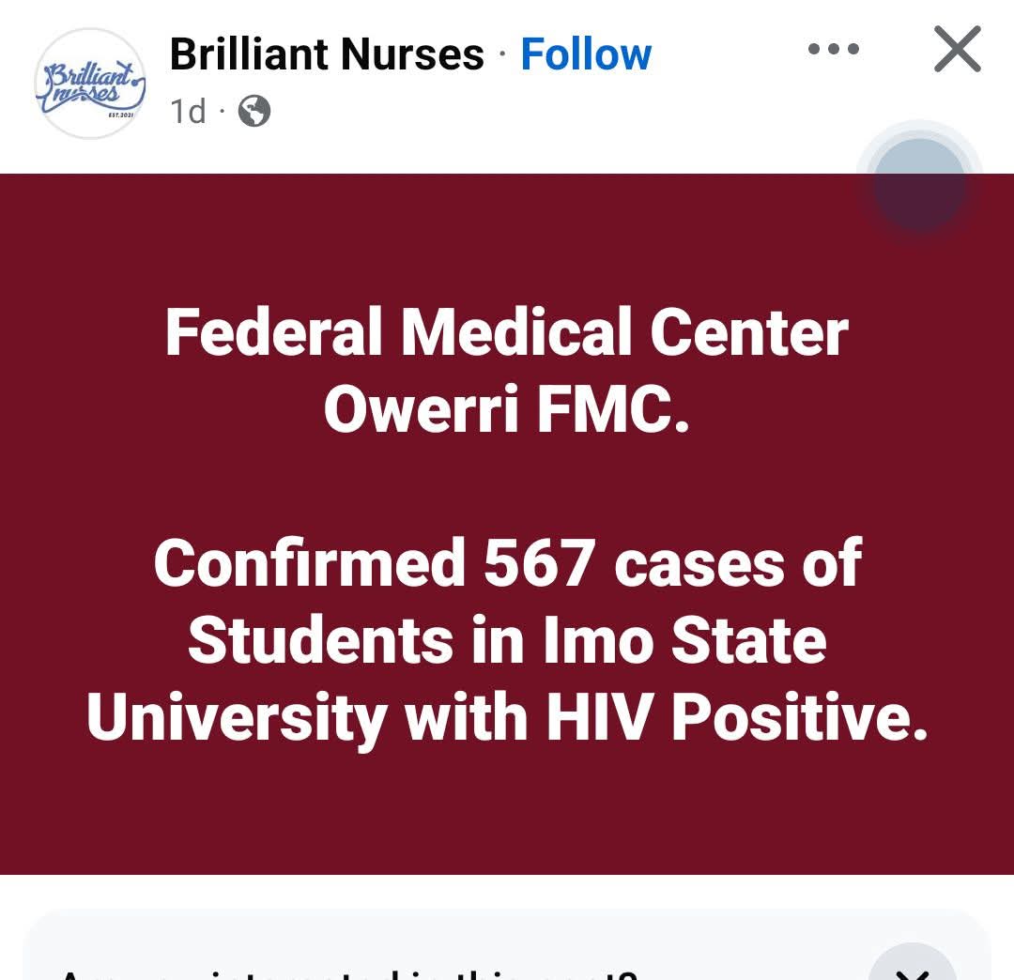The width and height of the screenshot is (1014, 980).
Task: Open the Brilliant Nurses page name
Action: pos(327,54)
